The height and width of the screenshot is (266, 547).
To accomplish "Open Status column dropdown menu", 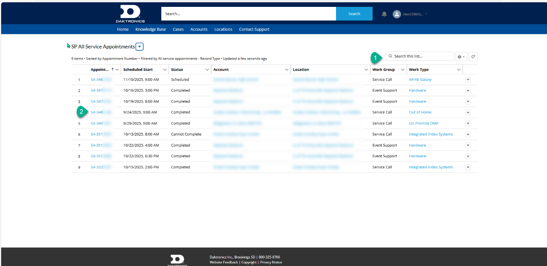I will [207, 70].
